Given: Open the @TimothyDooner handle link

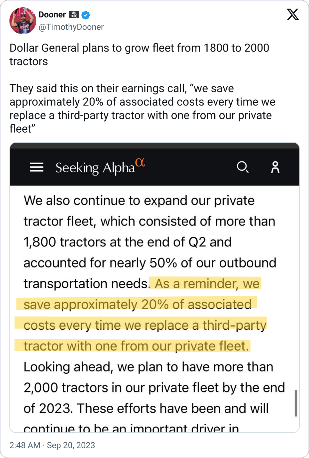Looking at the screenshot, I should [71, 27].
